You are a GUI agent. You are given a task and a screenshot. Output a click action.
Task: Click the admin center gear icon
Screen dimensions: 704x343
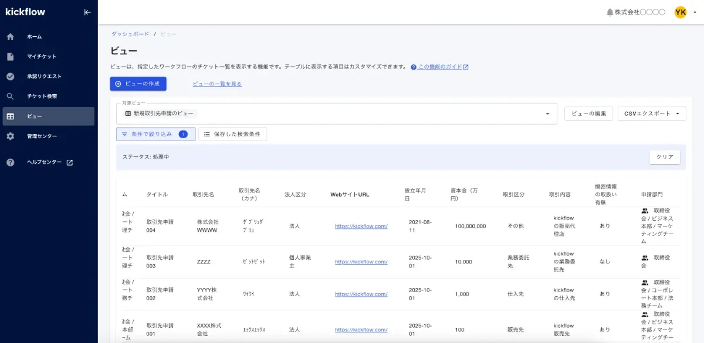pyautogui.click(x=11, y=136)
